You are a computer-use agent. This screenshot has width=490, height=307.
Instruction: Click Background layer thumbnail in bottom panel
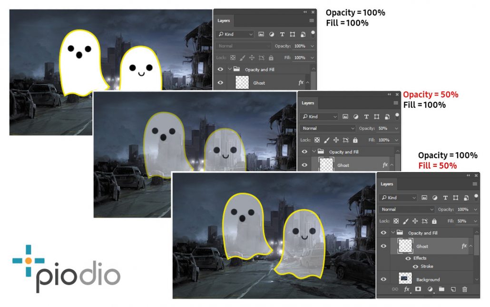point(405,278)
